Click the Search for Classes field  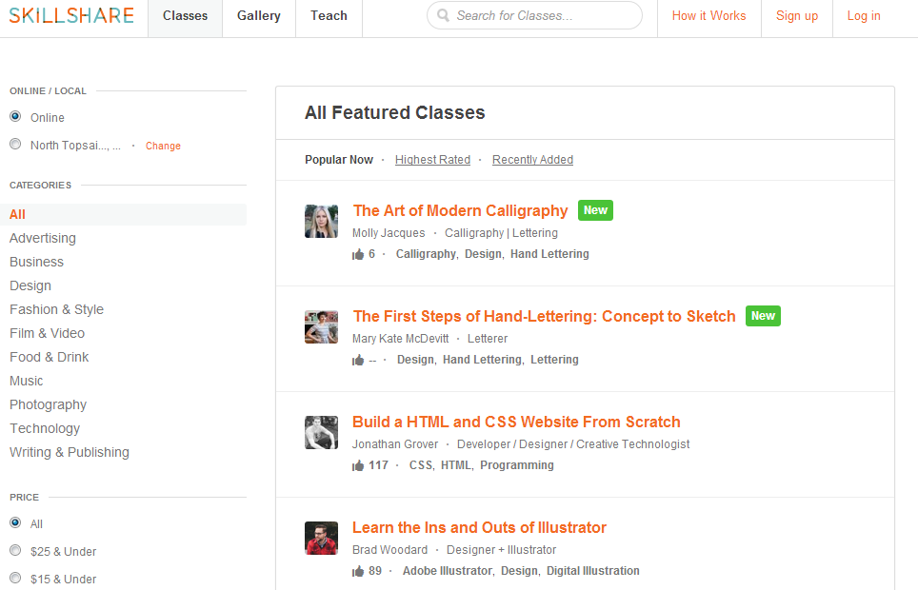[x=534, y=15]
